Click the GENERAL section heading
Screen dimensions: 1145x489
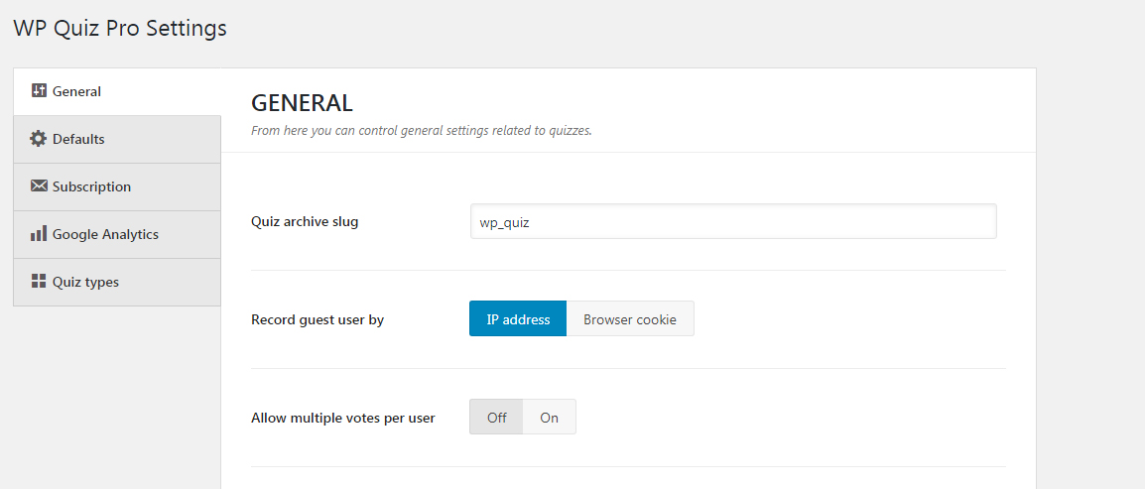point(302,103)
